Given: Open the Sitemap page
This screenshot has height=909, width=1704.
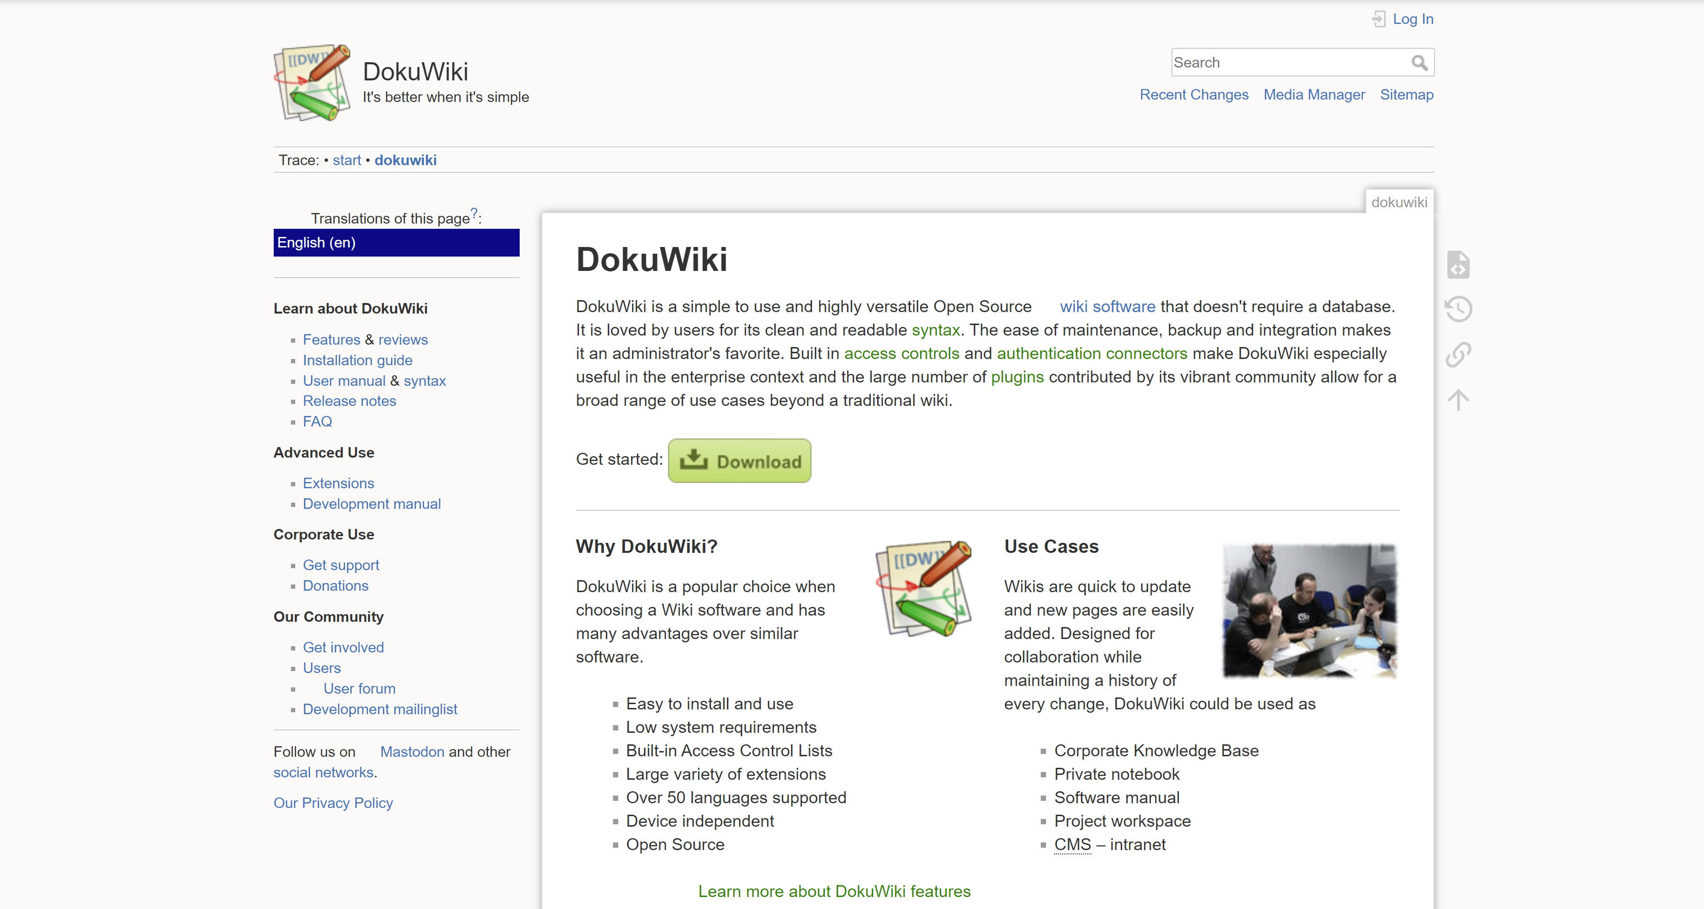Looking at the screenshot, I should 1406,95.
